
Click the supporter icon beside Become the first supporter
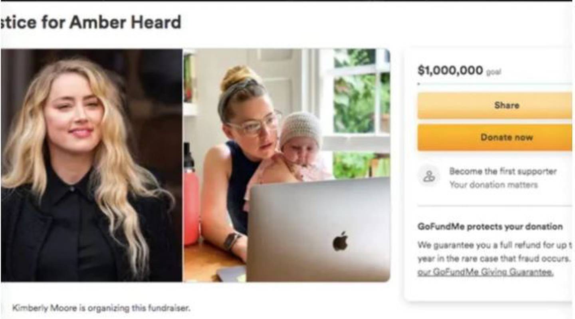coord(429,176)
